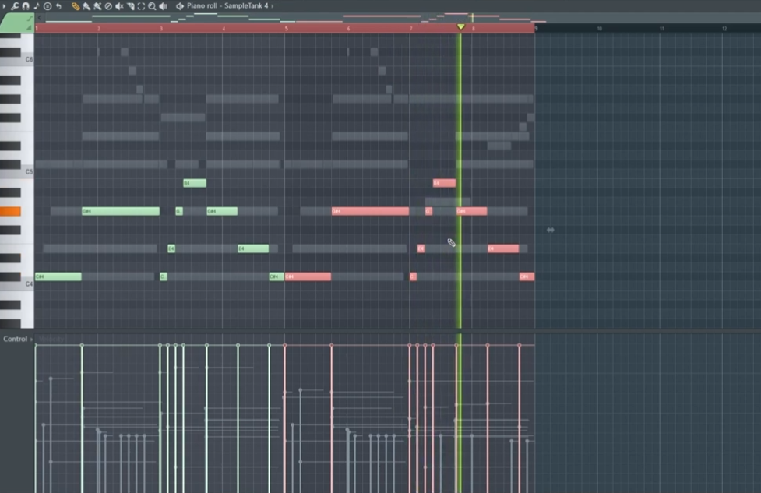Click bar 11 on the timeline ruler

tap(661, 29)
